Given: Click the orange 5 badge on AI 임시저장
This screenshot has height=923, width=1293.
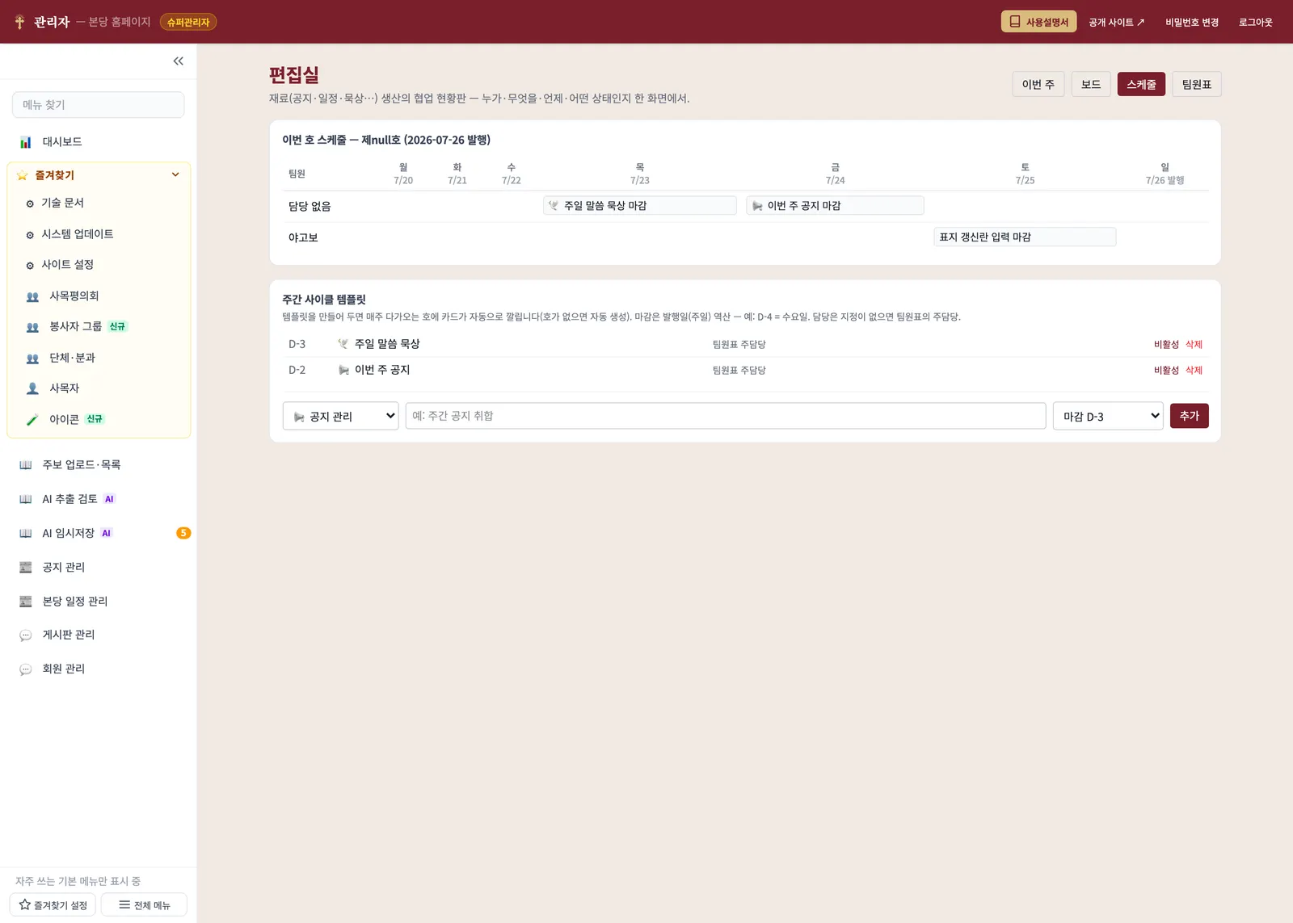Looking at the screenshot, I should click(x=183, y=533).
